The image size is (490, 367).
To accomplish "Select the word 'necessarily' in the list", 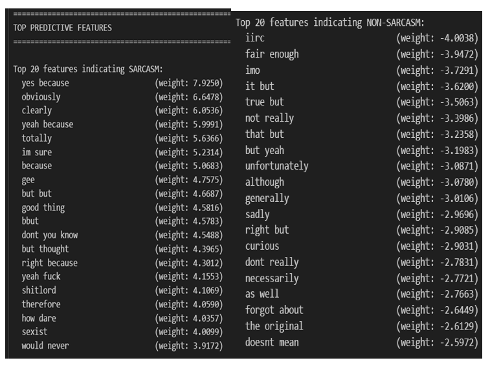I will click(x=272, y=278).
